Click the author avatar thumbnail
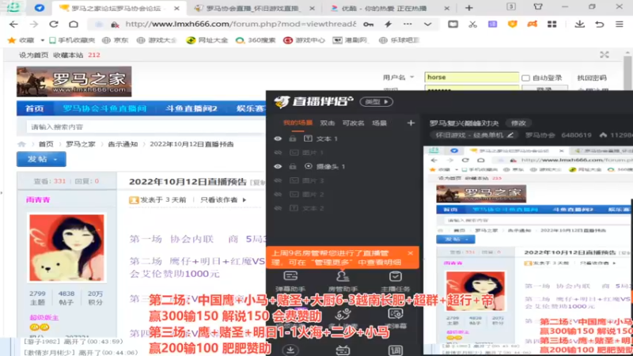 (66, 248)
